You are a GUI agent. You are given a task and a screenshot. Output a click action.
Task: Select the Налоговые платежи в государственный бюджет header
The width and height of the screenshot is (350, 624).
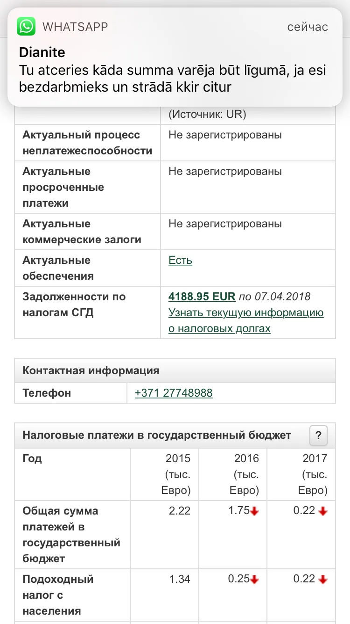(157, 435)
